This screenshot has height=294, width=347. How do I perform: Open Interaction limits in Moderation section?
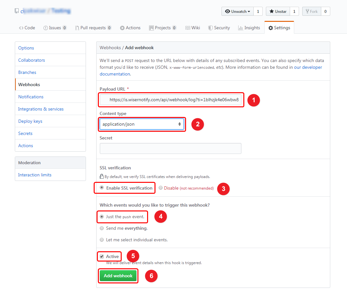(51, 175)
